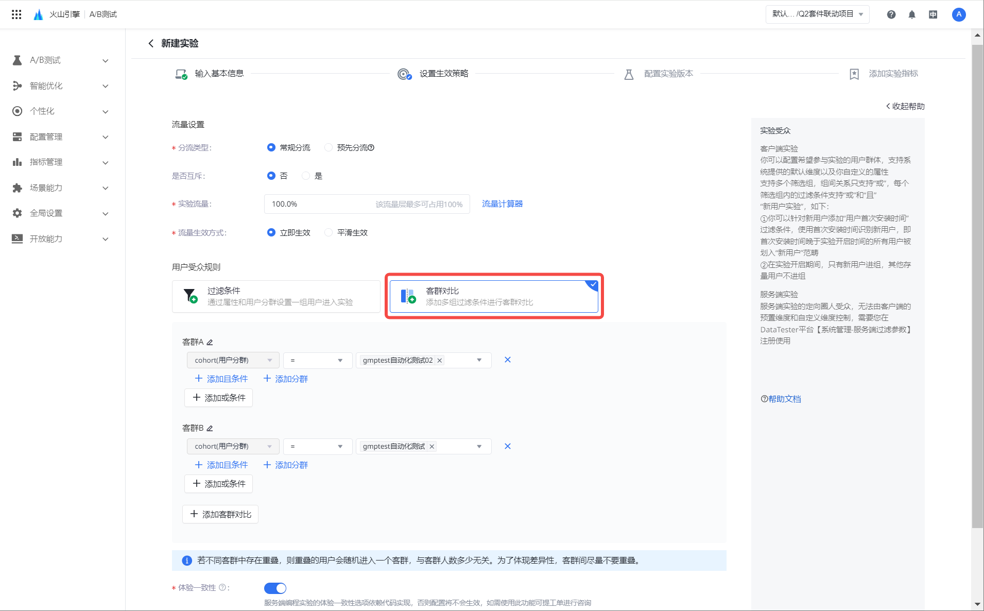Screen dimensions: 984x611
Task: Open 客群A cohort attribute dropdown
Action: click(233, 360)
